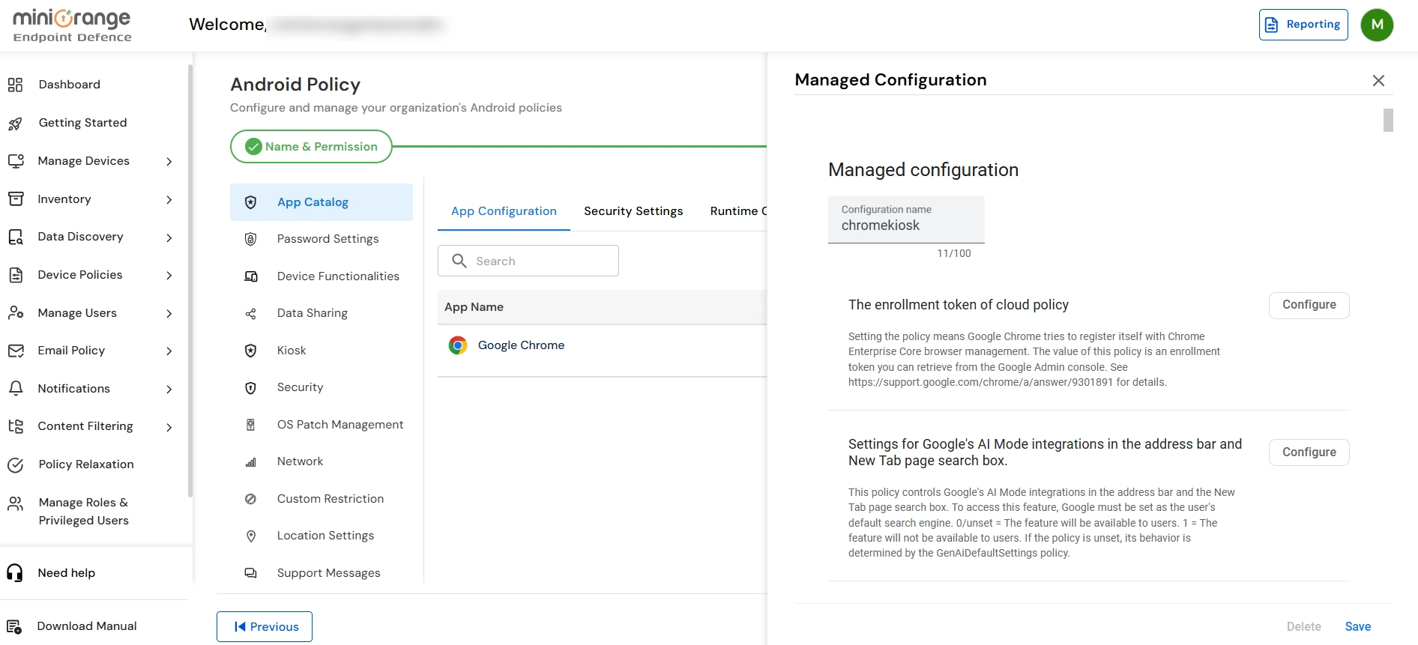Expand the Email Policy chevron

[169, 351]
